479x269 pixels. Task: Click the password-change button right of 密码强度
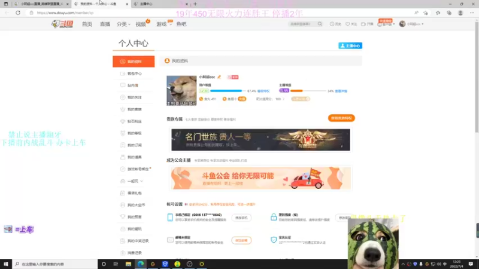pos(345,218)
